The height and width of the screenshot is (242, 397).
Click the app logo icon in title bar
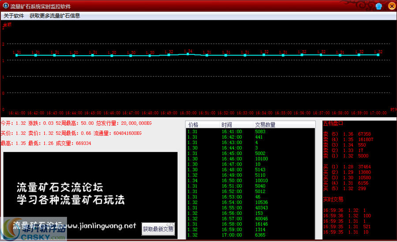point(6,6)
